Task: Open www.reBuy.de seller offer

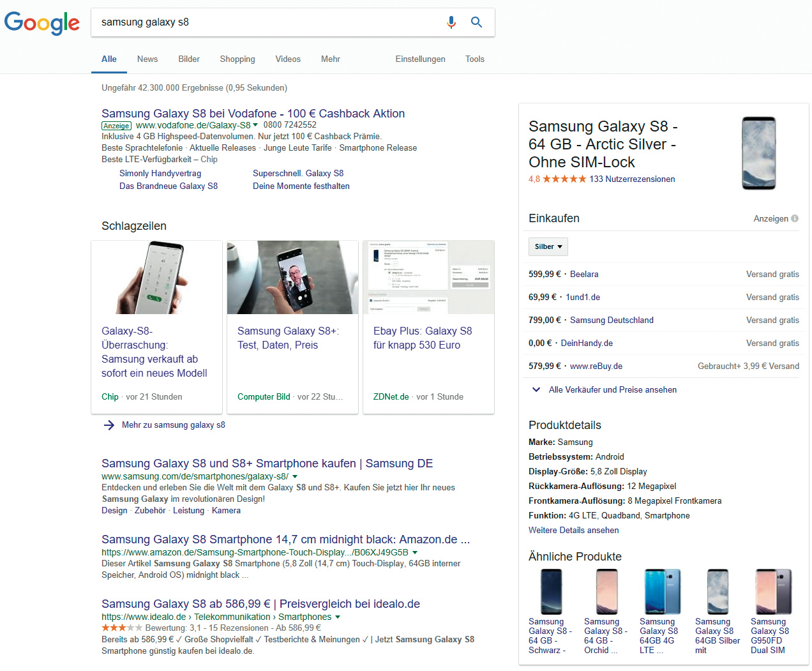Action: point(596,366)
